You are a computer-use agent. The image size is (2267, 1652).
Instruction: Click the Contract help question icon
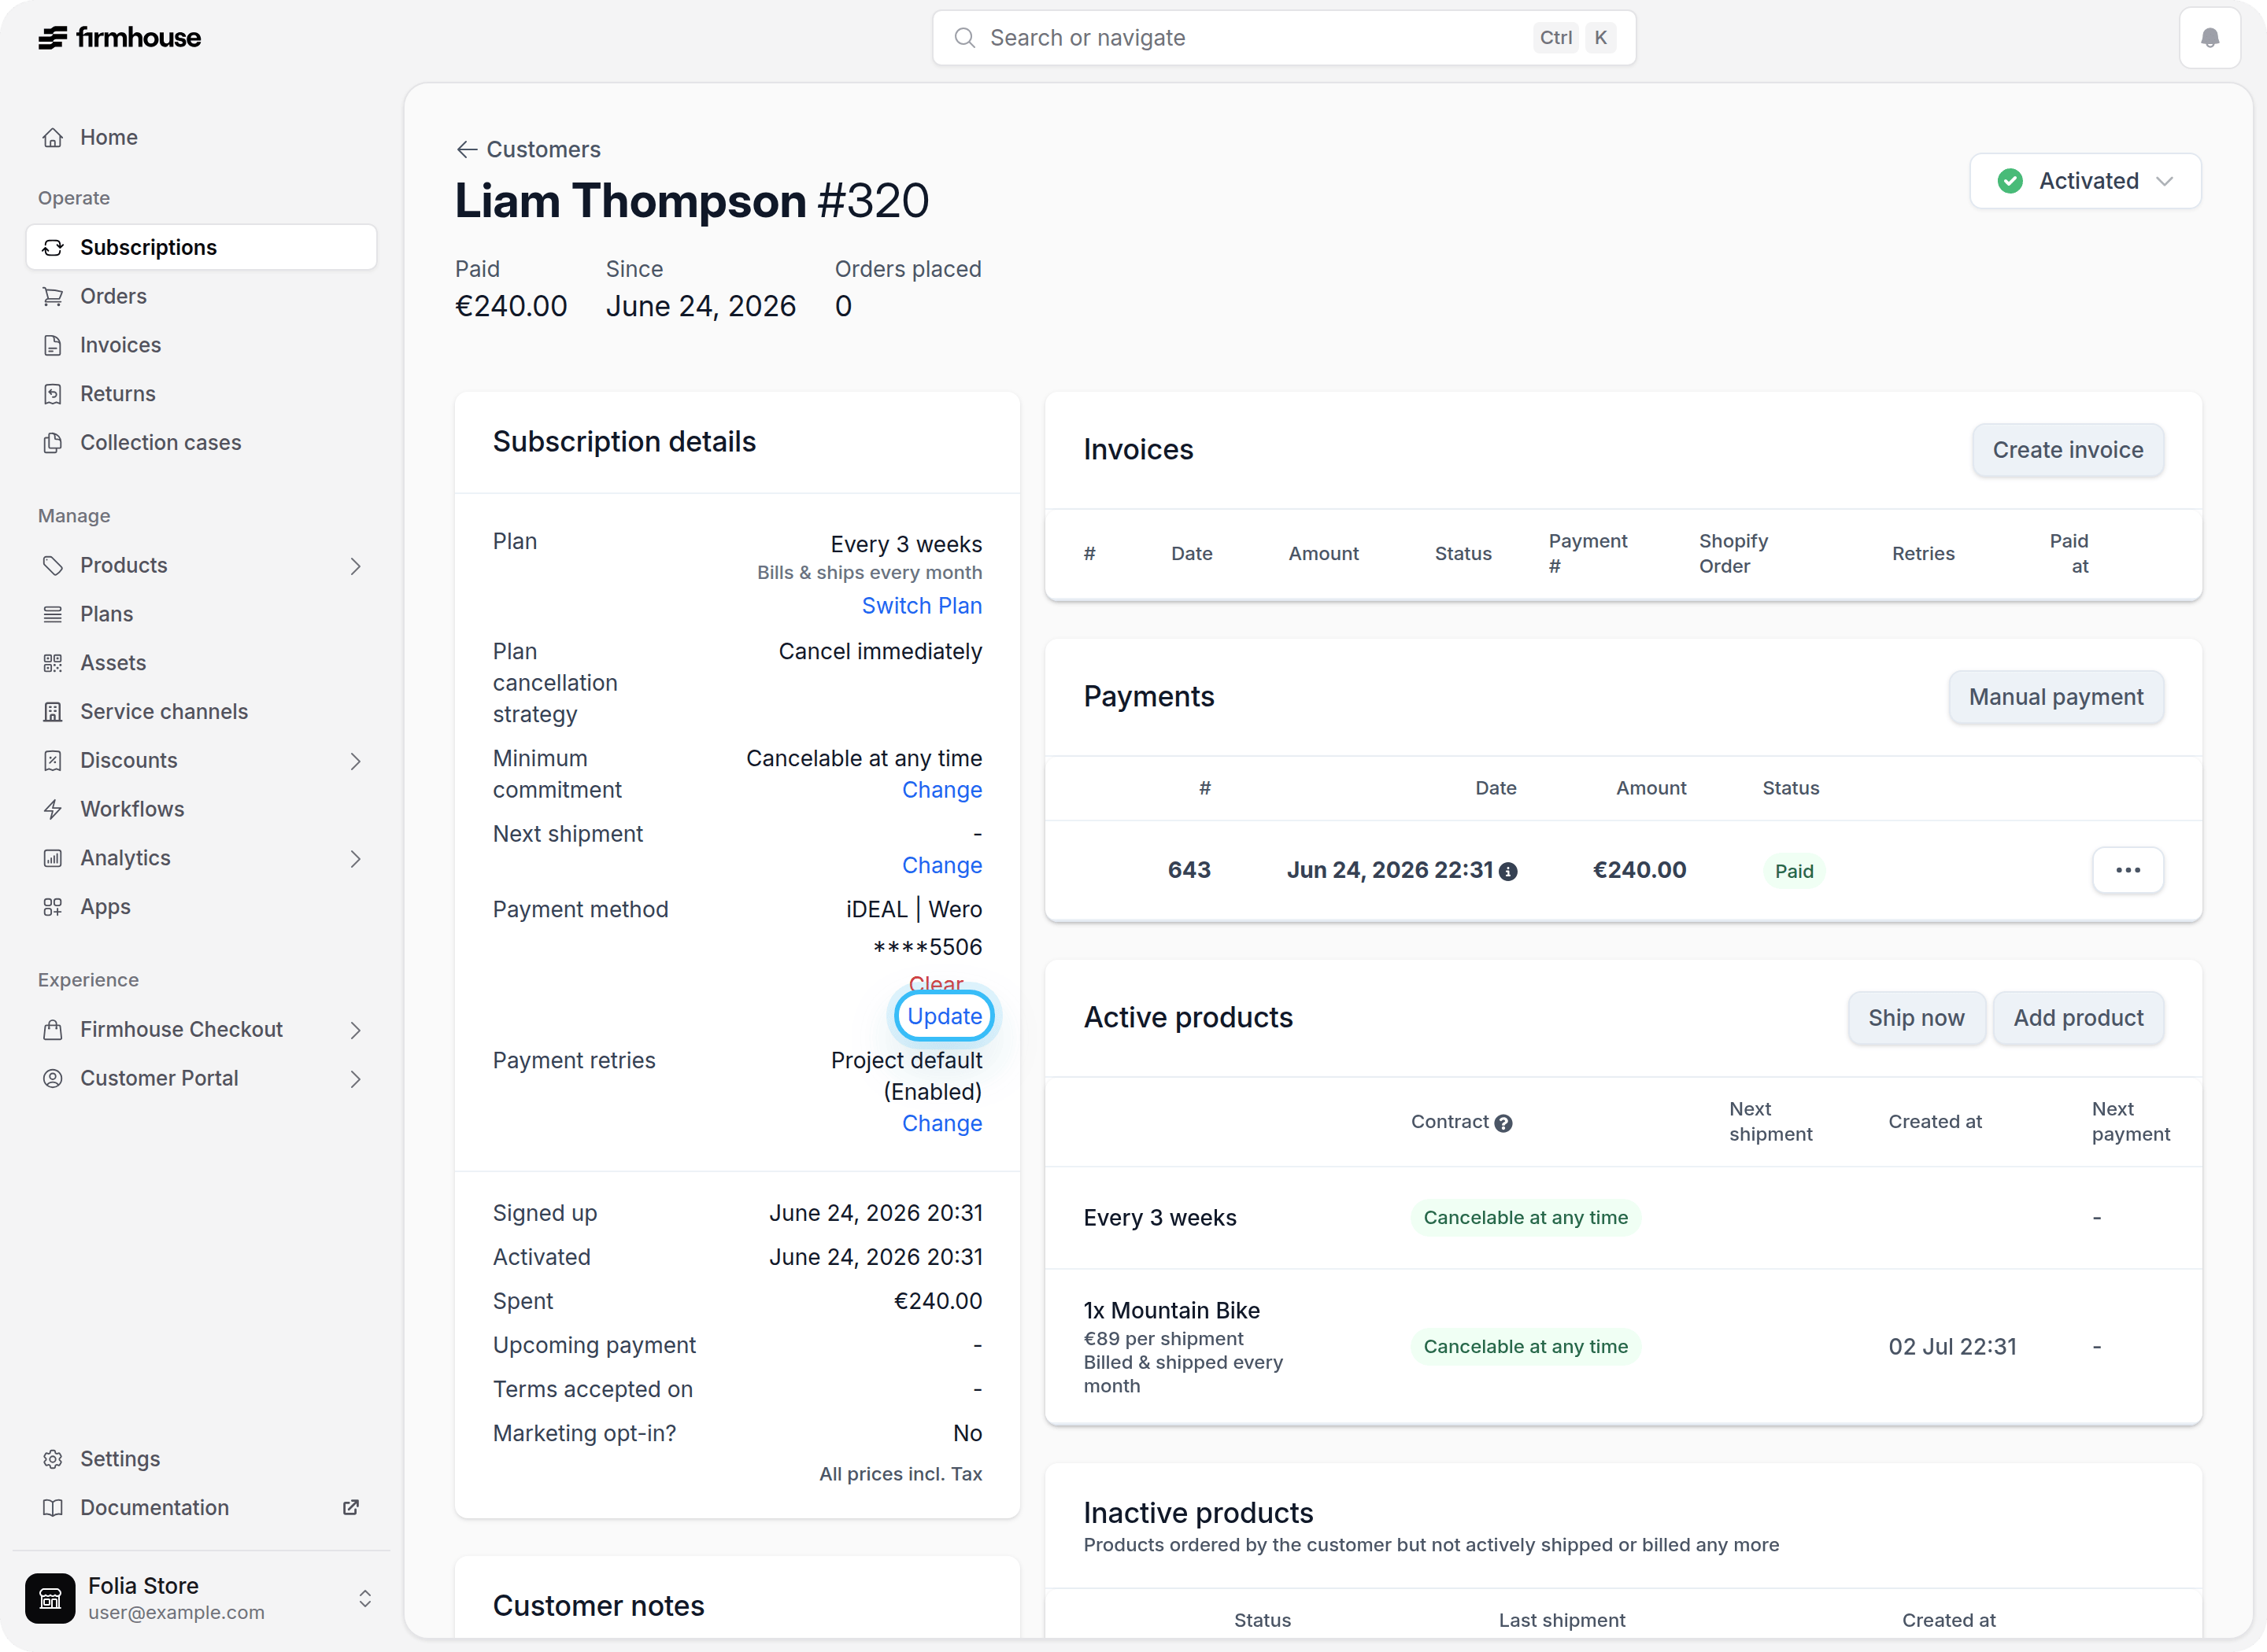pyautogui.click(x=1503, y=1124)
